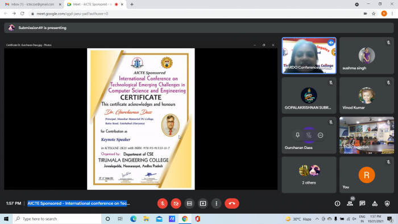Open a new browser tab
This screenshot has height=224, width=398.
pyautogui.click(x=132, y=5)
